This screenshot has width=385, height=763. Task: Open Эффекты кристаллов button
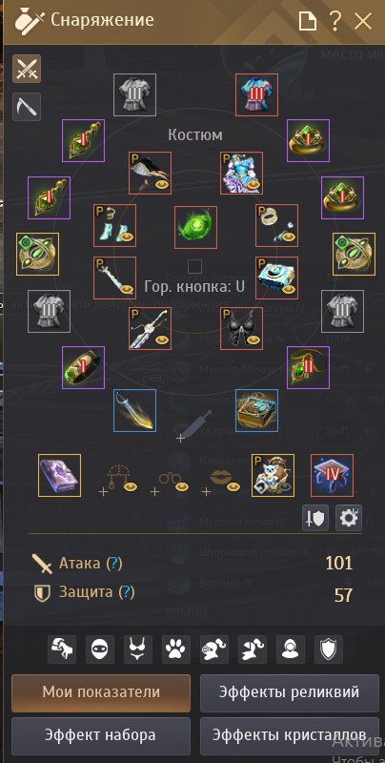tap(290, 735)
